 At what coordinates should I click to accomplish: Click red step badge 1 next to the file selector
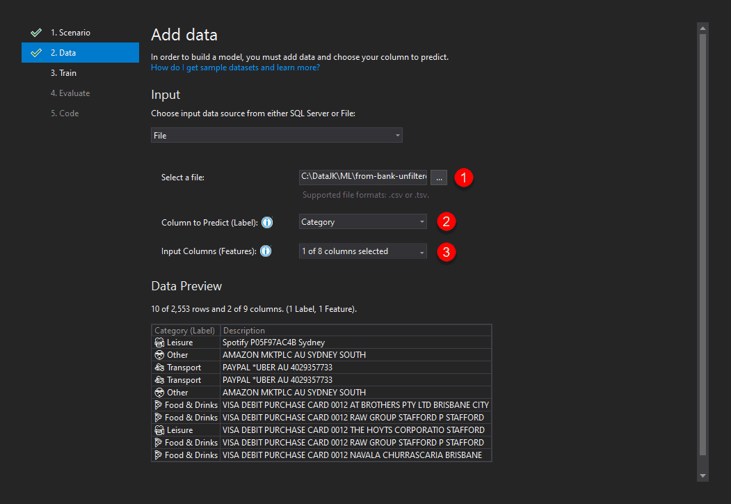(x=463, y=178)
